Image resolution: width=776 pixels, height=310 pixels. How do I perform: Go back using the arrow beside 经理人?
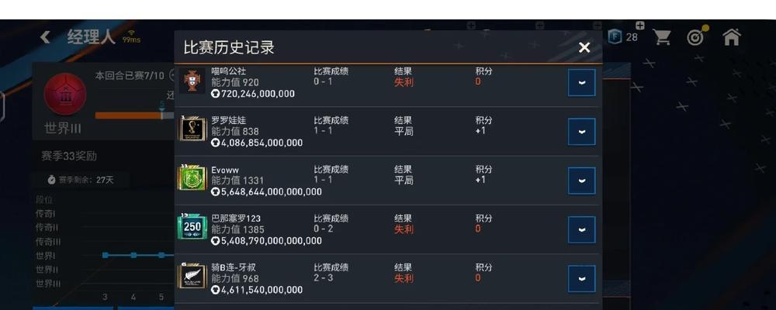[x=45, y=37]
